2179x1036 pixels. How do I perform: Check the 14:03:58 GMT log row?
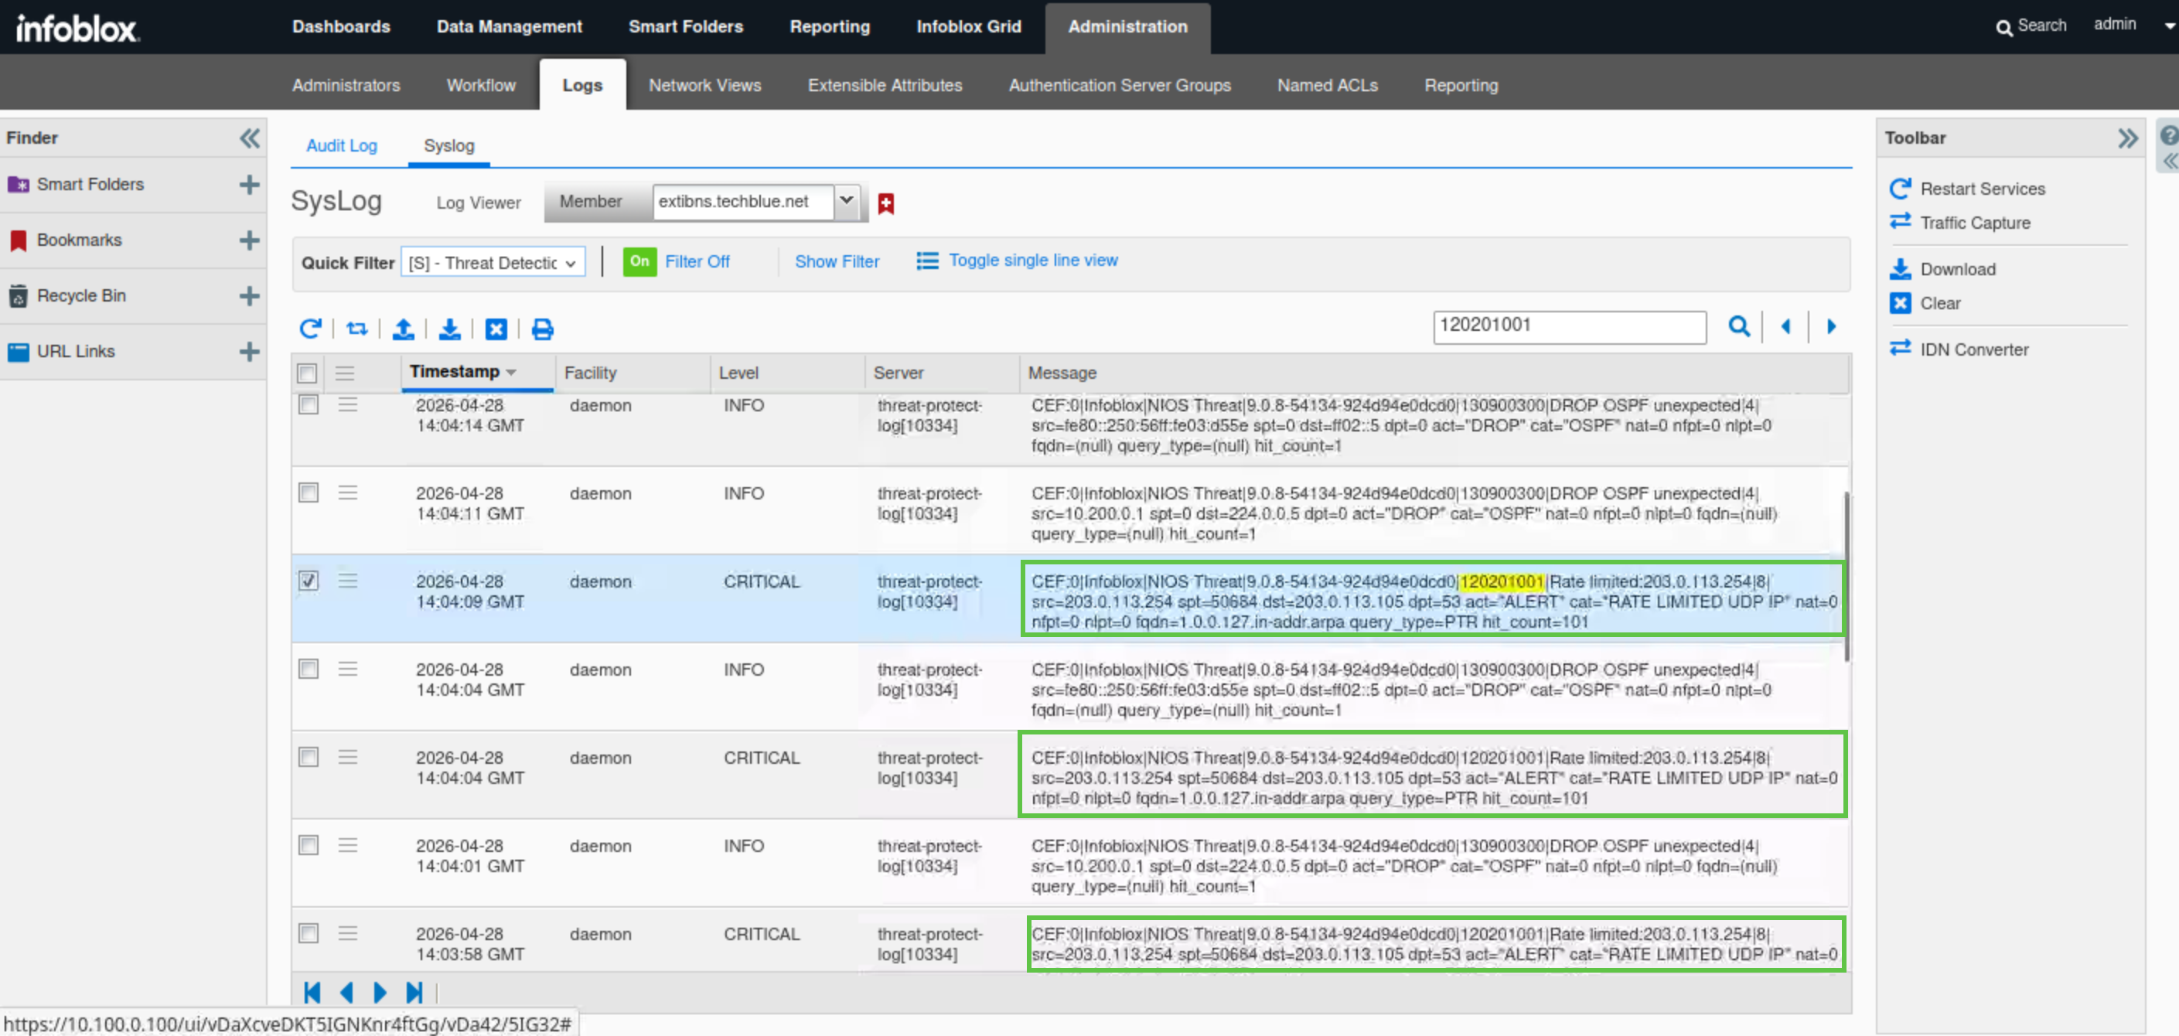click(309, 933)
